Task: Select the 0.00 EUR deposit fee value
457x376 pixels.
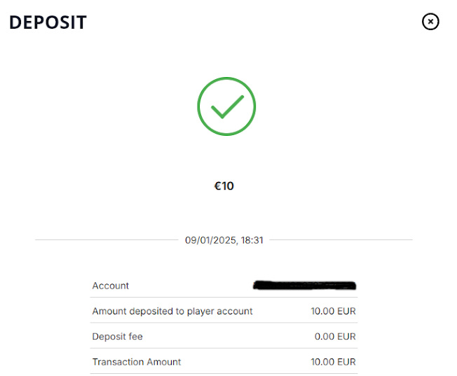Action: click(335, 337)
